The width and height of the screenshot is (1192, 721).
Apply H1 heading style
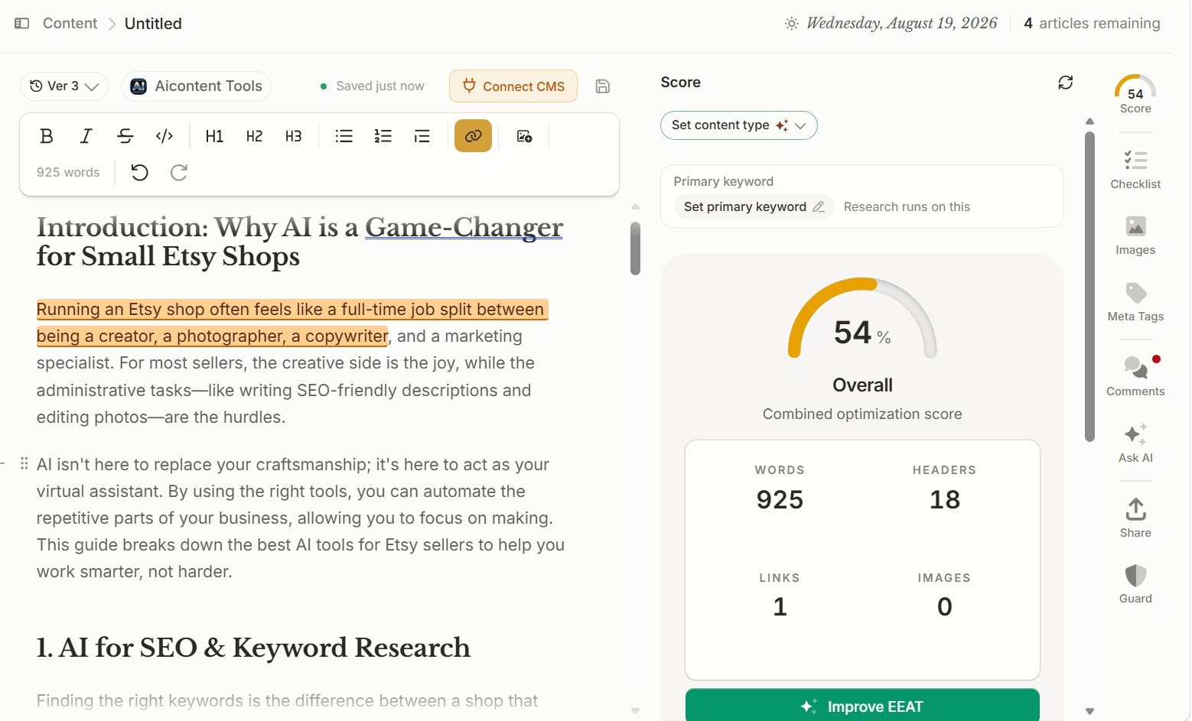tap(214, 136)
